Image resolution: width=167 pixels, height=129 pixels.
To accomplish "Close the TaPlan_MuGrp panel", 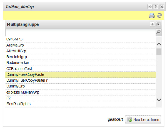I will (162, 7).
